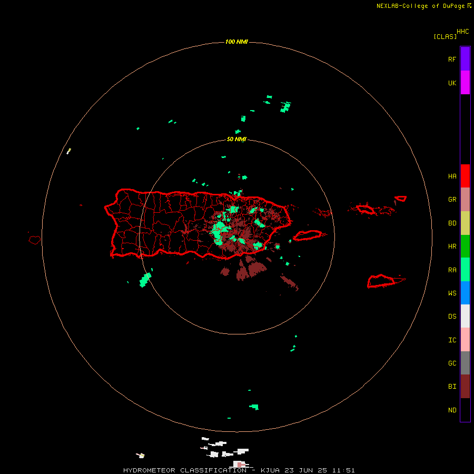
Task: Click the HA red legend swatch
Action: click(x=465, y=176)
